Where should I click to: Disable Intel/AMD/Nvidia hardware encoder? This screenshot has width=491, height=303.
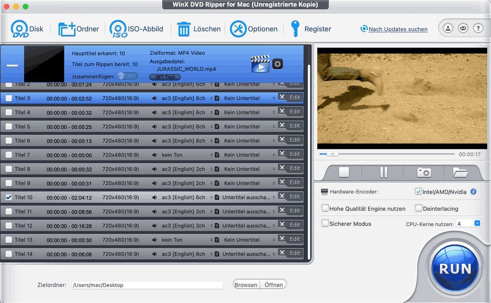pyautogui.click(x=418, y=192)
